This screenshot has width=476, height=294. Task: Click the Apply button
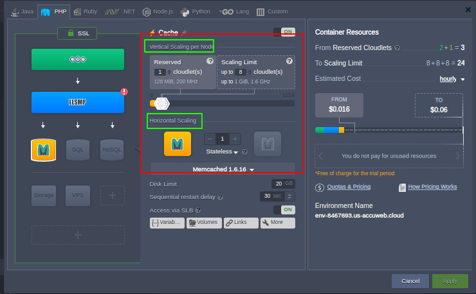[x=450, y=281]
